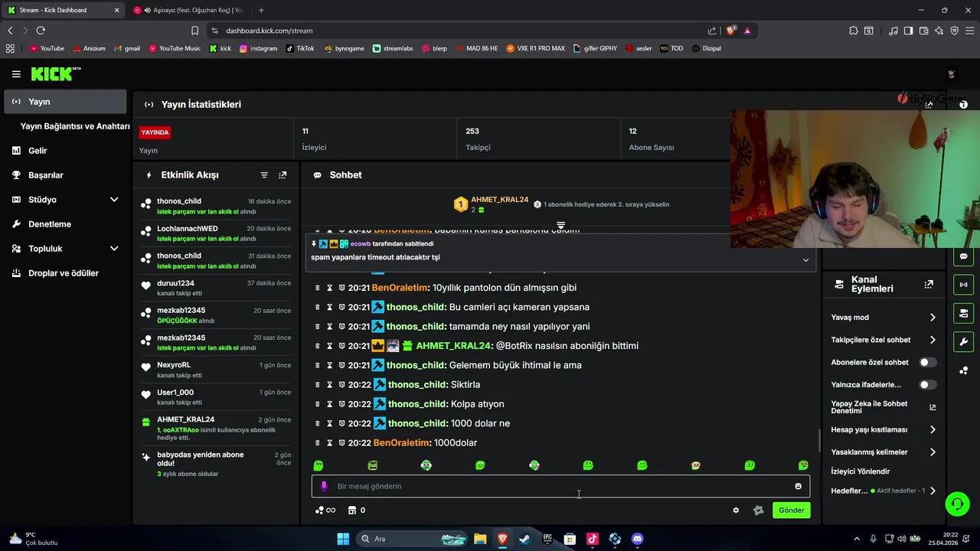Image resolution: width=980 pixels, height=551 pixels.
Task: Open the new tab plus button
Action: point(261,10)
